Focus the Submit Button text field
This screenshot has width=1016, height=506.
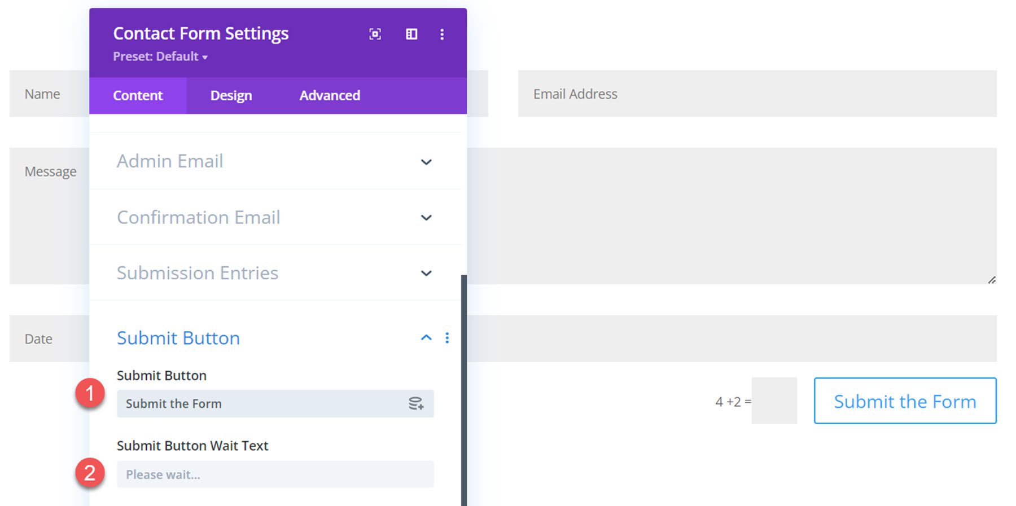(x=275, y=403)
